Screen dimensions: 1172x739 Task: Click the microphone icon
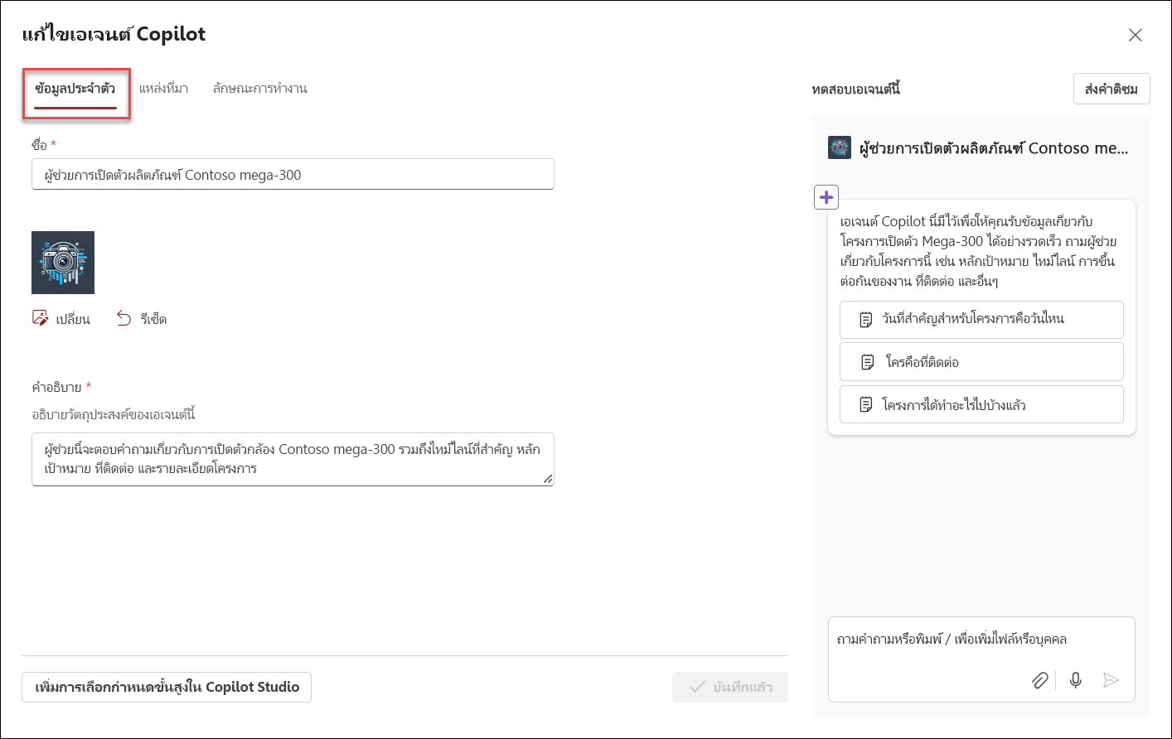coord(1076,680)
